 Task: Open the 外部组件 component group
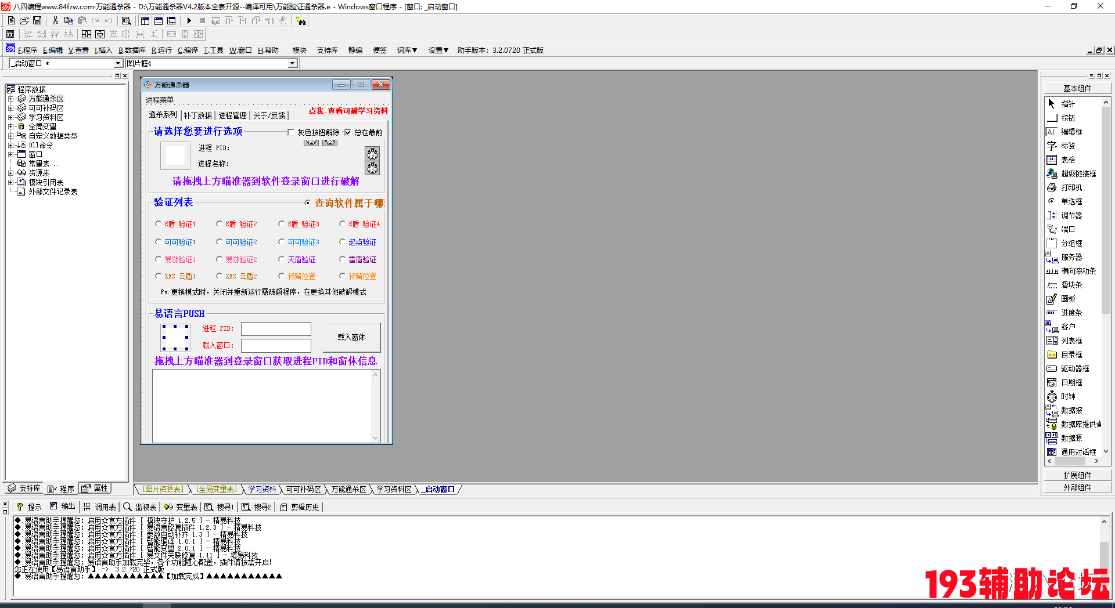(1077, 487)
